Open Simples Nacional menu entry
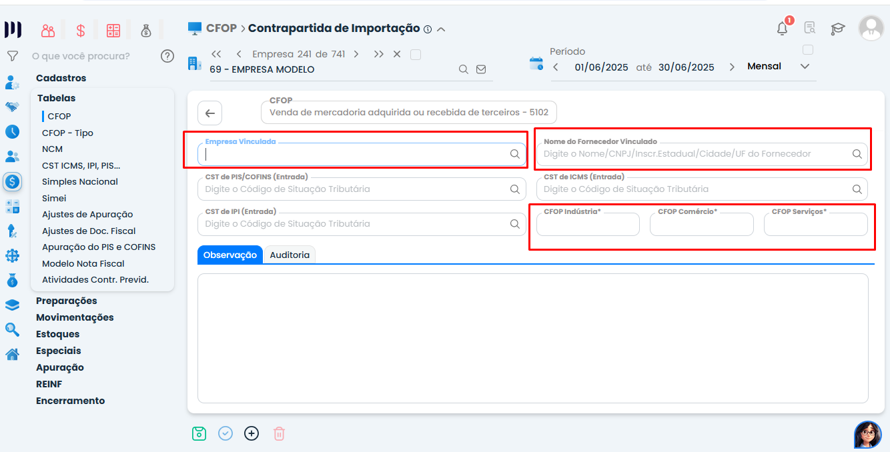 tap(80, 181)
